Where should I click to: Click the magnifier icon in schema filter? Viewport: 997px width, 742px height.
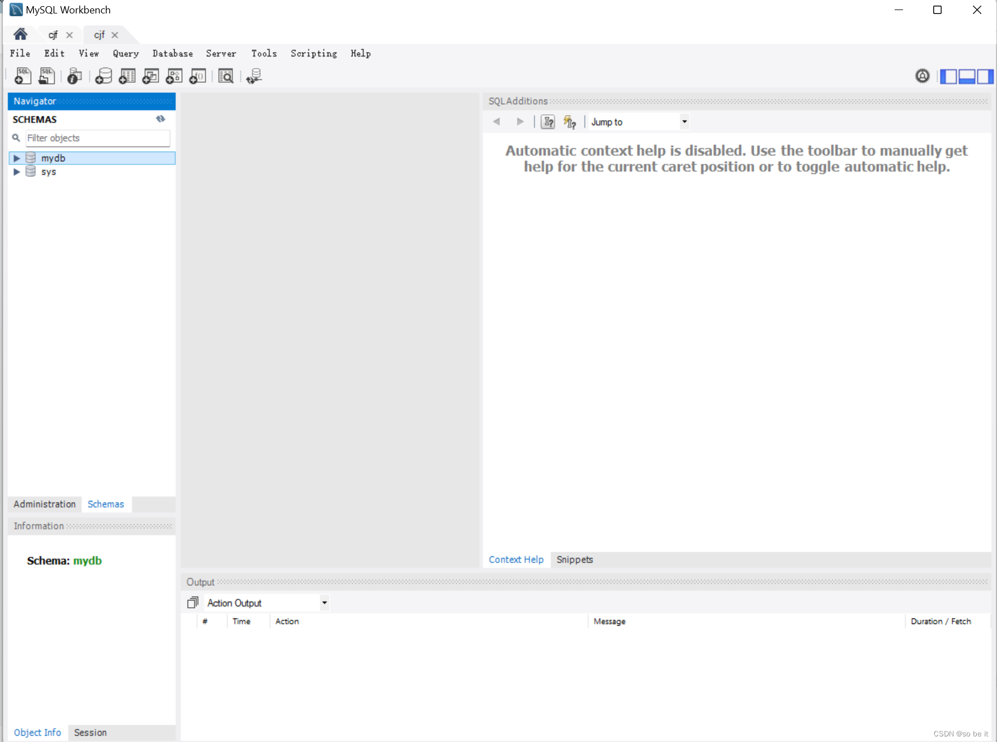coord(16,138)
